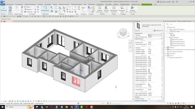Select Фасад Юг in Project Browser
This screenshot has width=195, height=109.
pyautogui.click(x=178, y=39)
